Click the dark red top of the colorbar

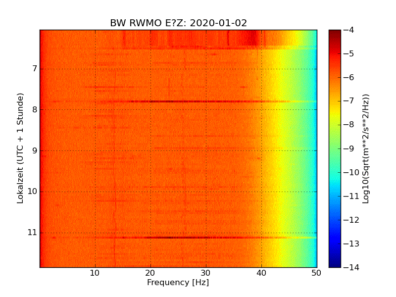335,33
